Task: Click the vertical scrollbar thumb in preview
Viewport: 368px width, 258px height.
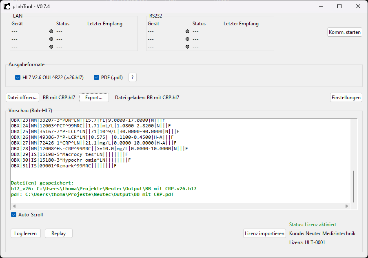Action: (353, 187)
